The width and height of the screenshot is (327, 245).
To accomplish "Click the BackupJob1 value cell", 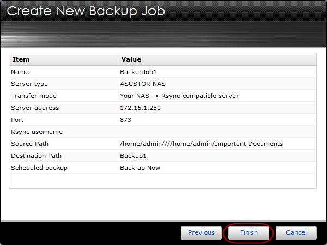I will coord(138,72).
